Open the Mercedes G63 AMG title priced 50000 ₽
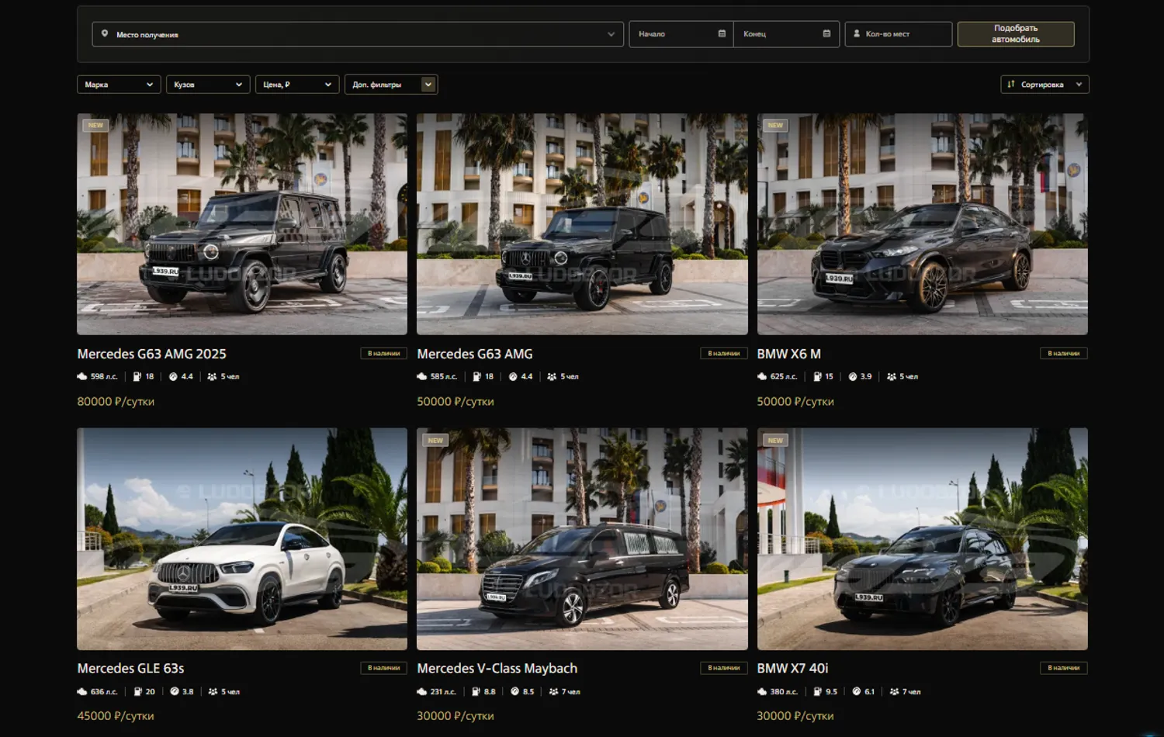This screenshot has width=1164, height=737. pyautogui.click(x=475, y=354)
